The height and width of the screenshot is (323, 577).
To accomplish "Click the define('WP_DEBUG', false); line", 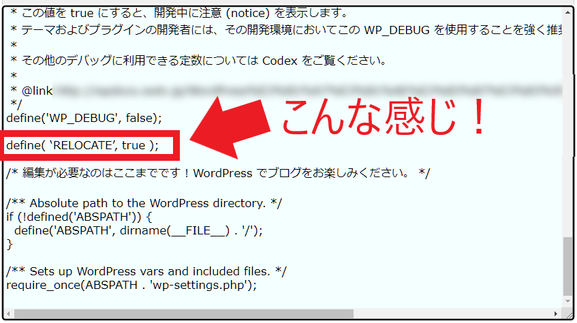I will click(x=84, y=118).
